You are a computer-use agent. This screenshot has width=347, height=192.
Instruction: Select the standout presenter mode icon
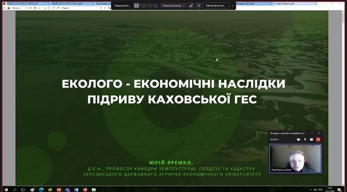click(143, 6)
